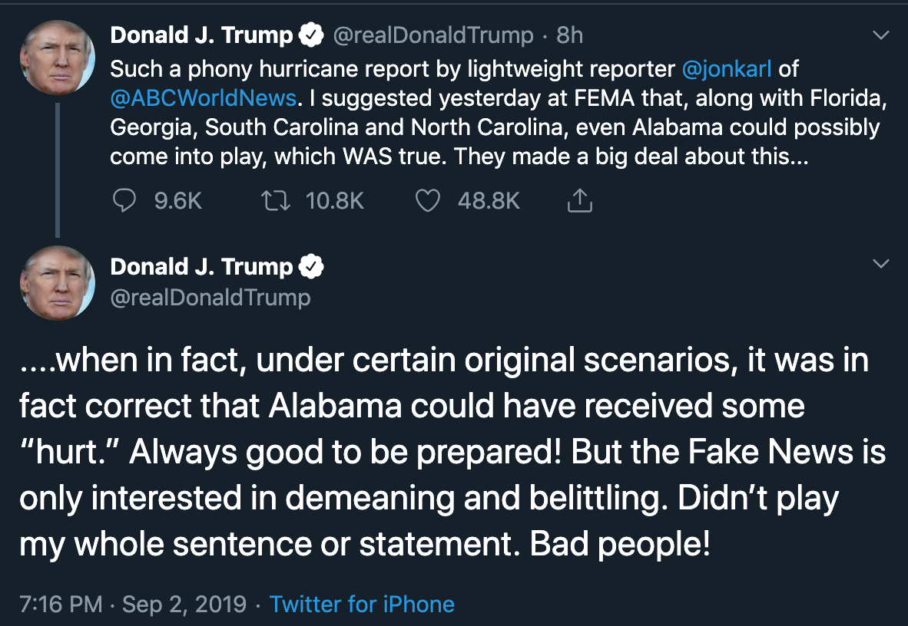Viewport: 908px width, 626px height.
Task: Click the 48.8K likes count
Action: click(489, 201)
